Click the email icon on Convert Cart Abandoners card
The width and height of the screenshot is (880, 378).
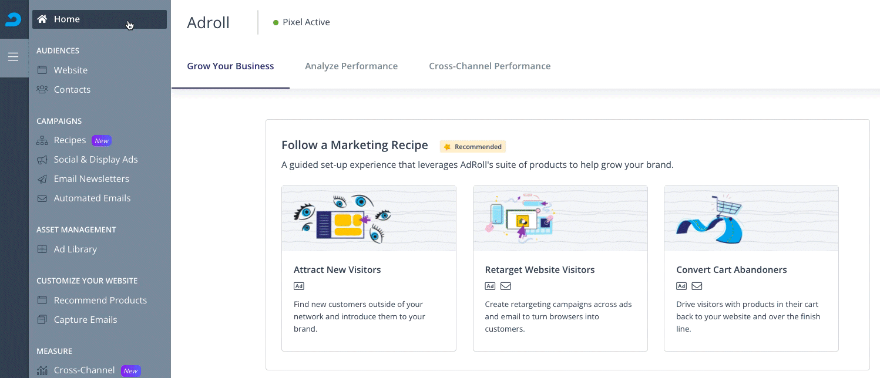point(697,286)
